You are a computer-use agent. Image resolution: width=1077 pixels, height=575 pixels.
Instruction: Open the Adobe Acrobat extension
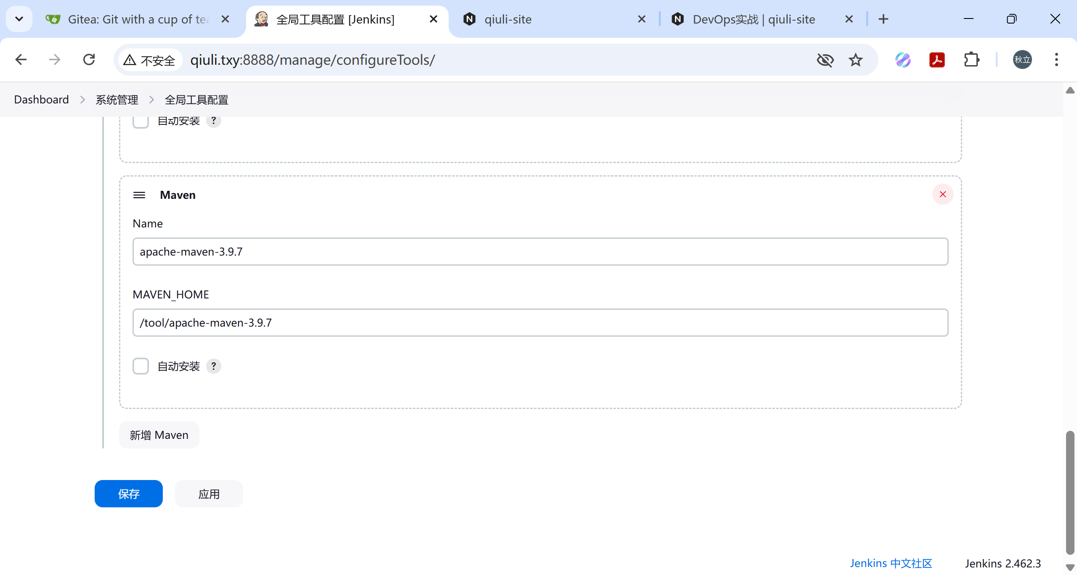point(937,60)
